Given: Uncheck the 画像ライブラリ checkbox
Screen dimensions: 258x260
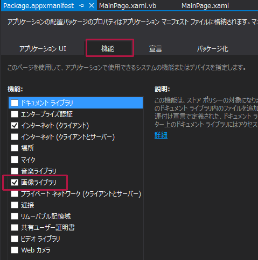Looking at the screenshot, I should coord(15,182).
